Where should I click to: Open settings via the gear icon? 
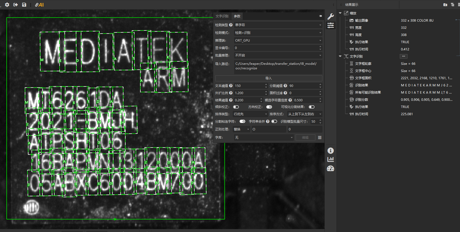tap(7, 5)
